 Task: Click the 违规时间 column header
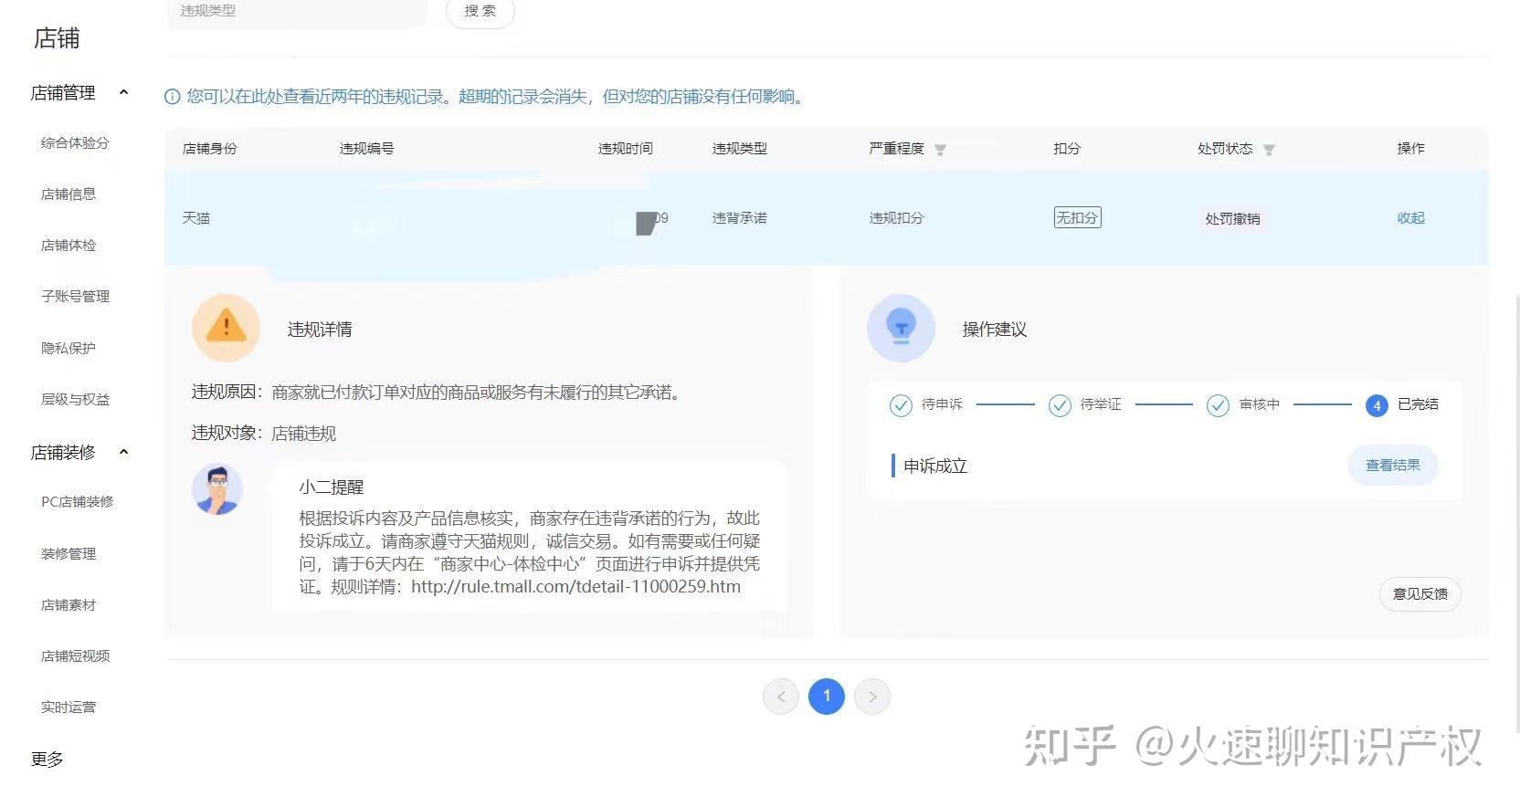pyautogui.click(x=626, y=149)
